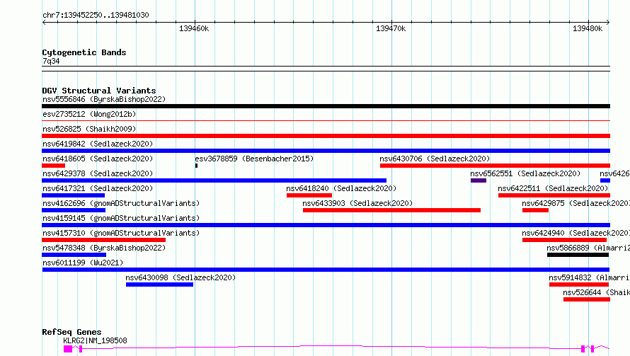Open the nsv6429875 variant label
Image resolution: width=630 pixels, height=356 pixels.
click(575, 203)
